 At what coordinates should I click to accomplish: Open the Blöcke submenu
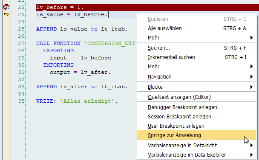coord(196,87)
